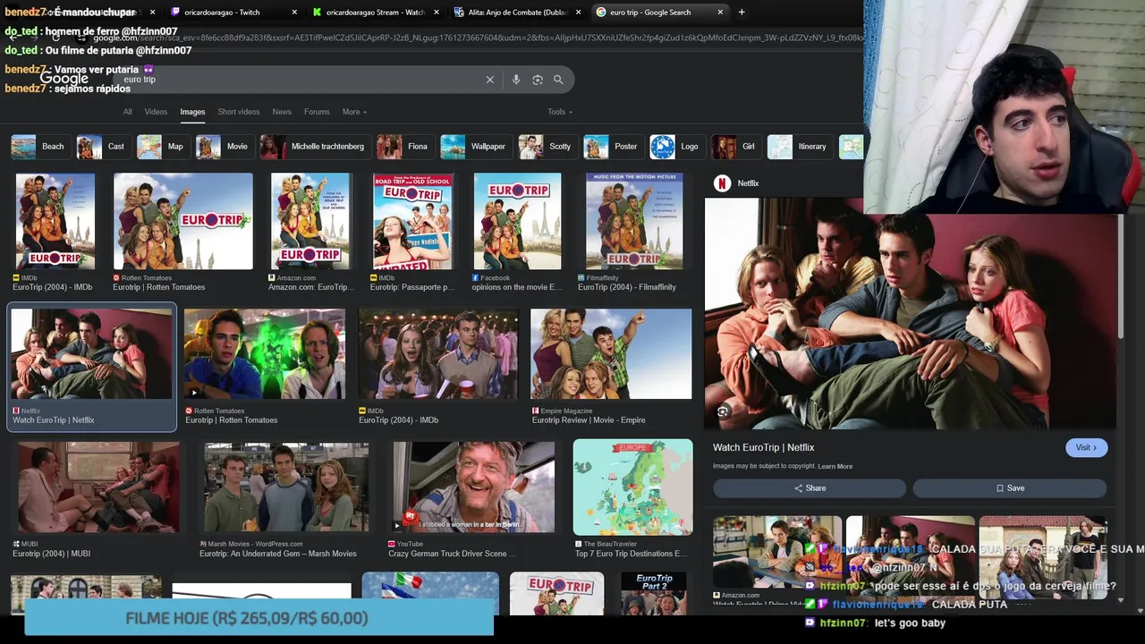Viewport: 1145px width, 644px height.
Task: Open EuroTrip (2004) - Filmaffinity thumbnail
Action: pyautogui.click(x=634, y=221)
